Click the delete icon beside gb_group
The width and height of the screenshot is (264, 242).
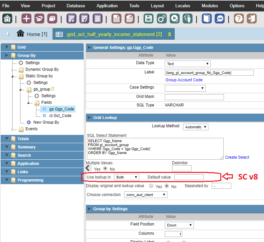tap(53, 89)
